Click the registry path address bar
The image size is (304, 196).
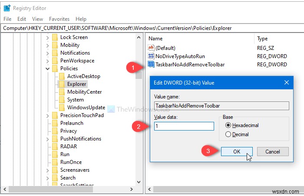152,28
